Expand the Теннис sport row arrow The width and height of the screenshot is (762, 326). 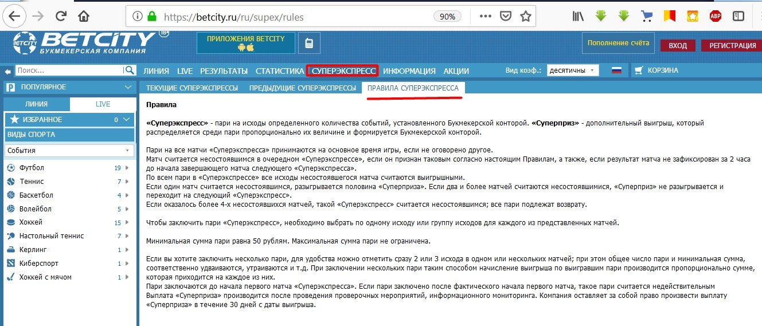coord(127,182)
